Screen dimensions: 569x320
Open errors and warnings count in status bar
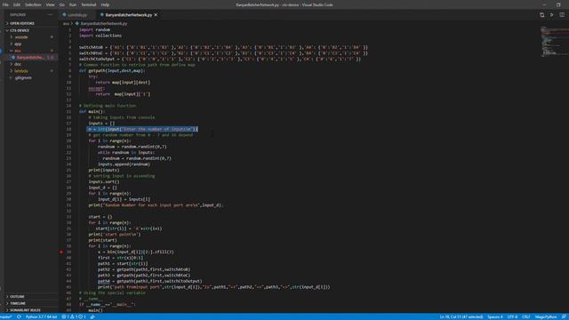point(75,316)
